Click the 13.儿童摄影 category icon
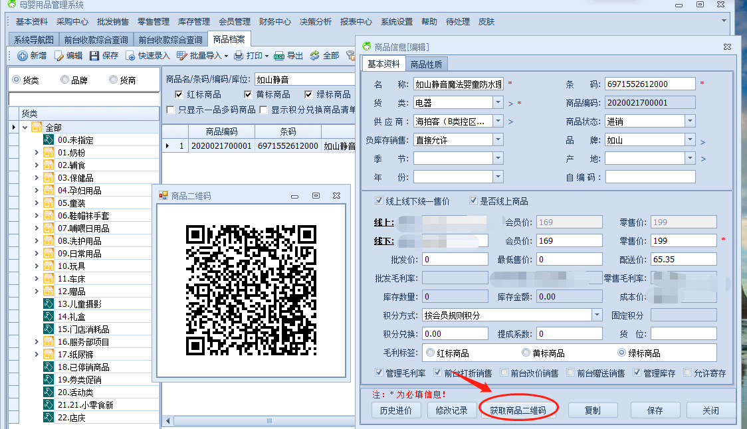This screenshot has height=429, width=747. point(48,303)
